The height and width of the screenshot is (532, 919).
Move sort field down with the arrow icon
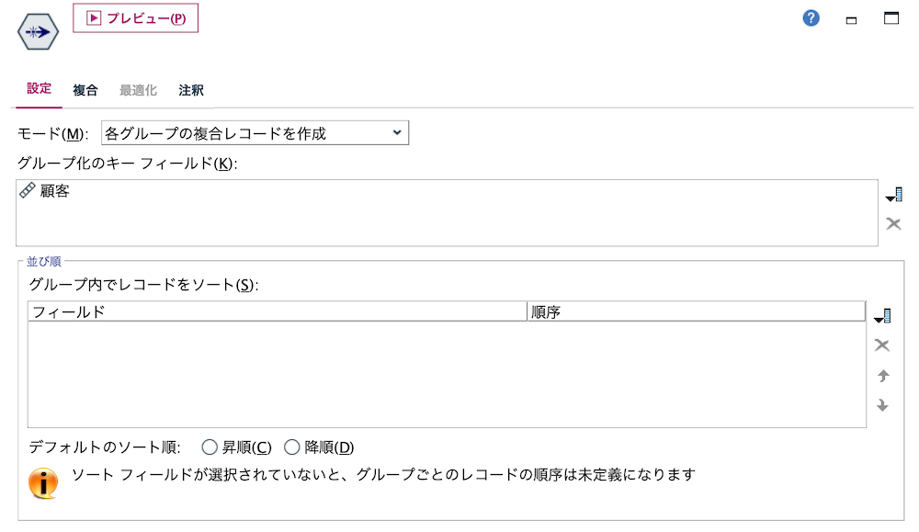click(882, 404)
